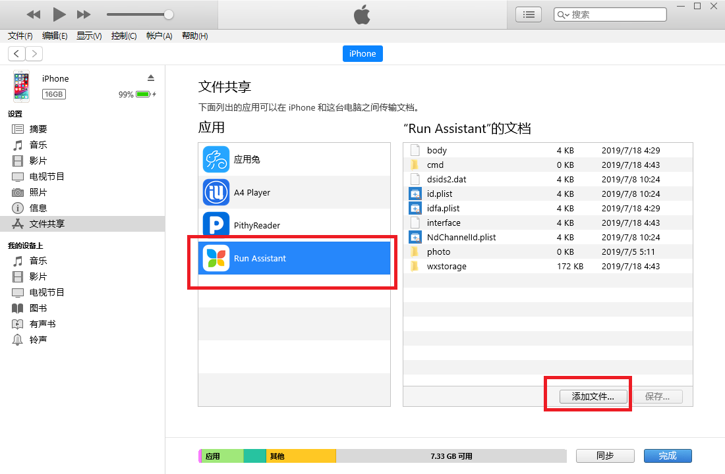Image resolution: width=725 pixels, height=474 pixels.
Task: Click the 7.33 GB 可用 storage segment
Action: tap(451, 456)
